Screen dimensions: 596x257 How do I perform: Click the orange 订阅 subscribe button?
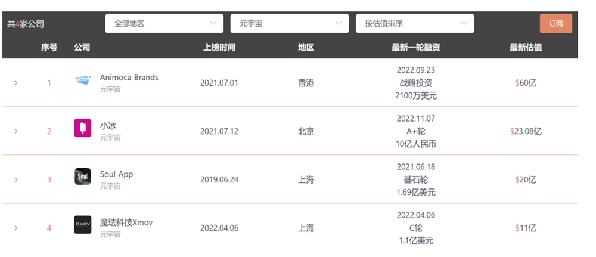pos(555,24)
